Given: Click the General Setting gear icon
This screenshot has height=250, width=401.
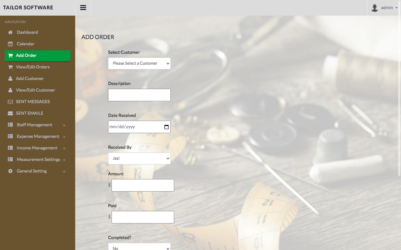Looking at the screenshot, I should point(10,171).
